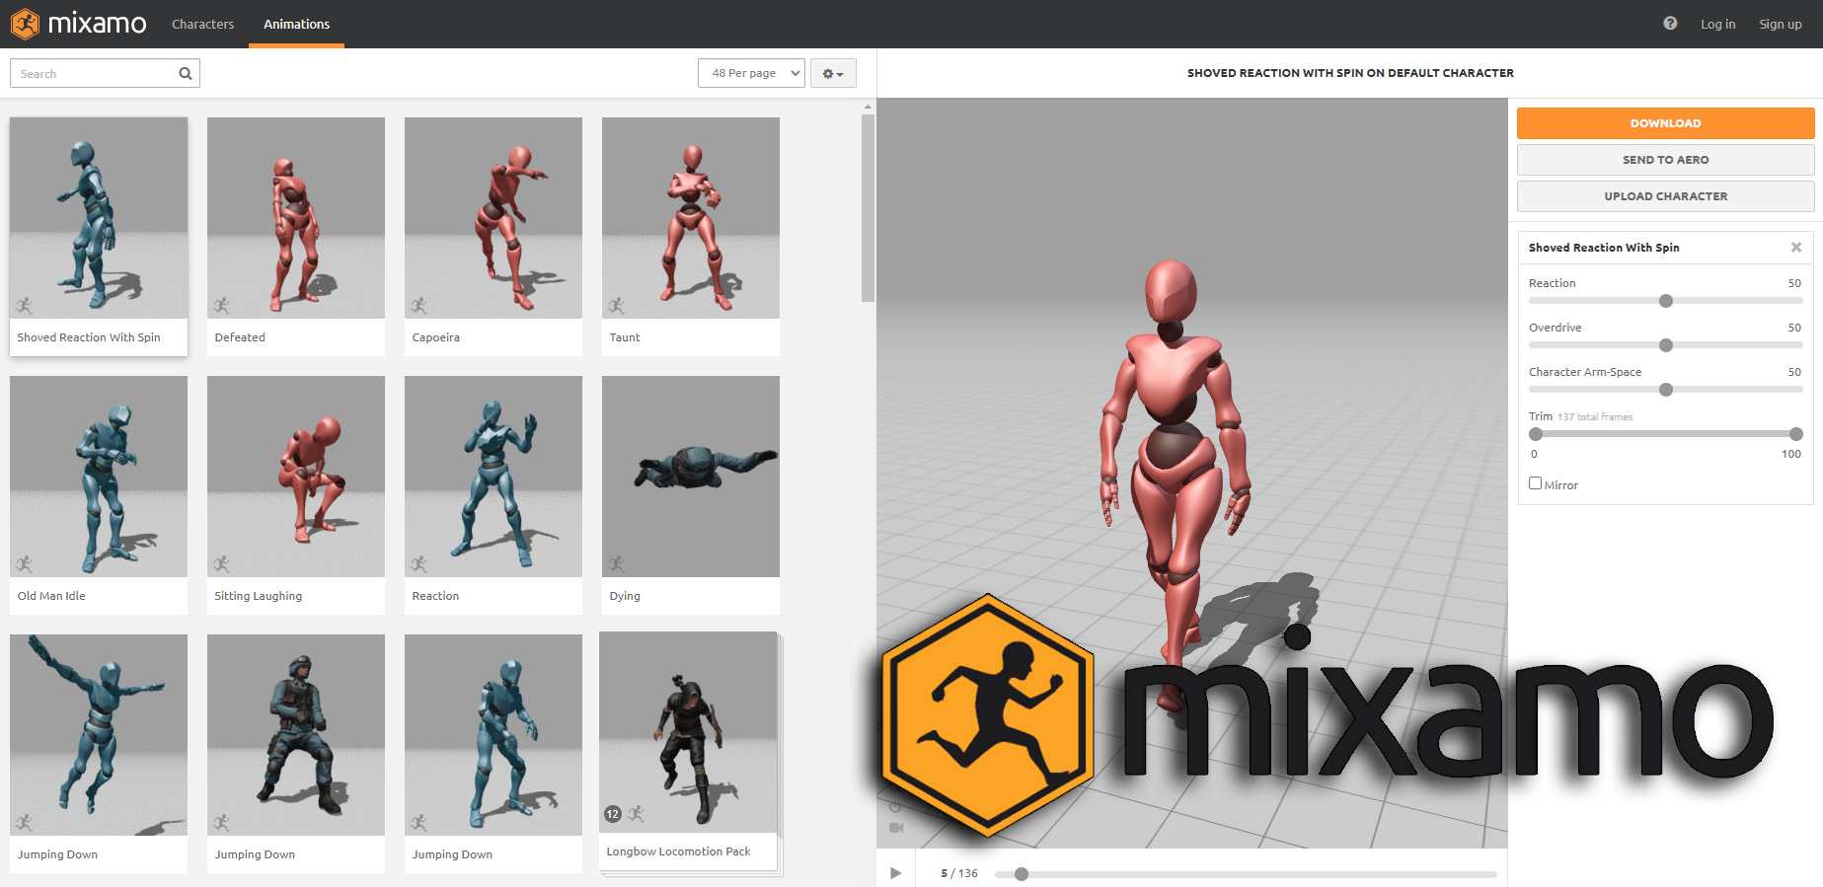Select the Taunt animation thumbnail
The image size is (1823, 887).
point(691,218)
